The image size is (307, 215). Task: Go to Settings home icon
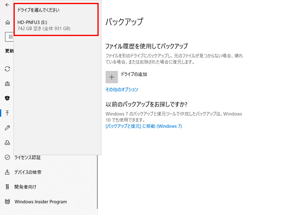tap(7, 23)
